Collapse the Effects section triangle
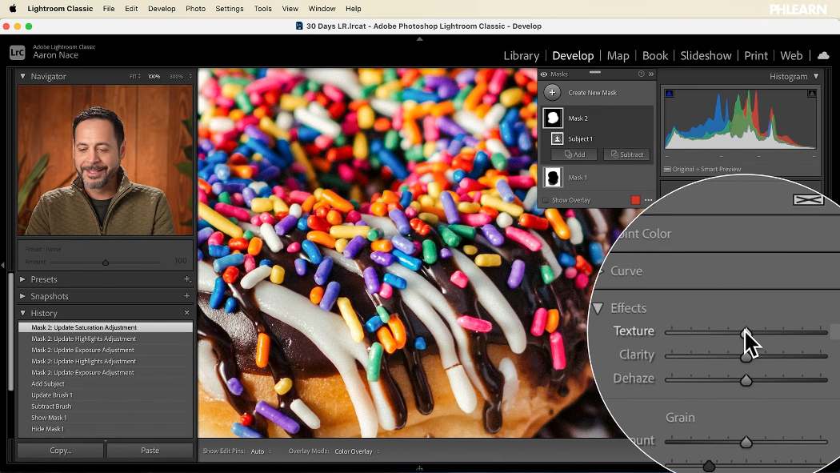The width and height of the screenshot is (840, 473). (x=598, y=308)
